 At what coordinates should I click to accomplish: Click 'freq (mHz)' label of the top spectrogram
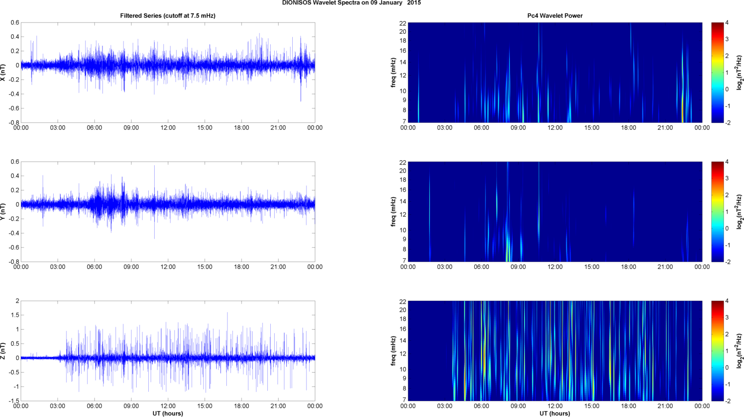click(x=393, y=72)
